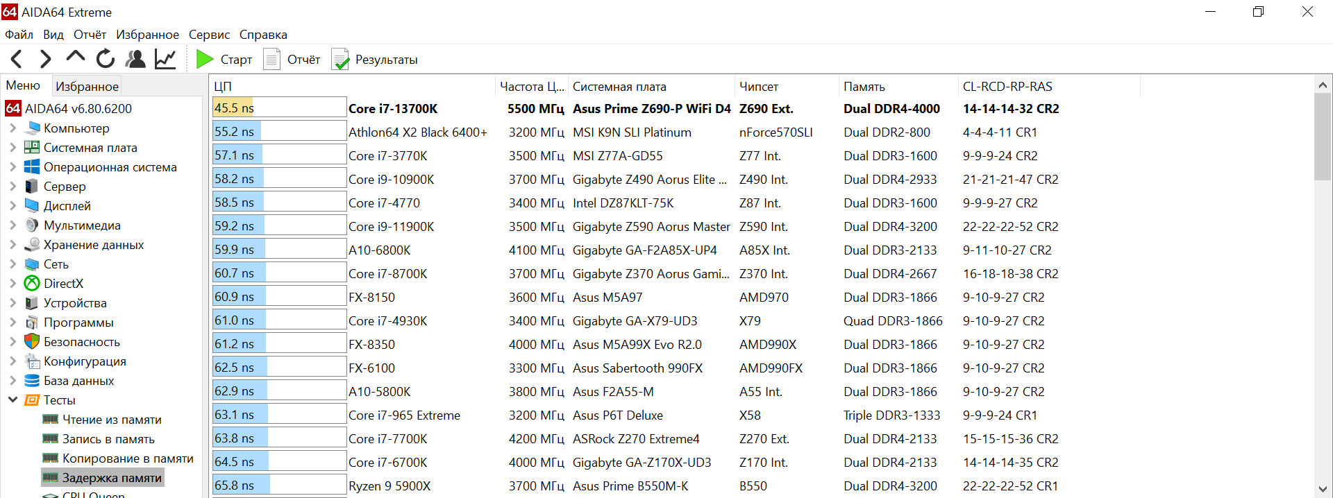Sort by the Память column header
Viewport: 1333px width, 498px height.
point(864,87)
